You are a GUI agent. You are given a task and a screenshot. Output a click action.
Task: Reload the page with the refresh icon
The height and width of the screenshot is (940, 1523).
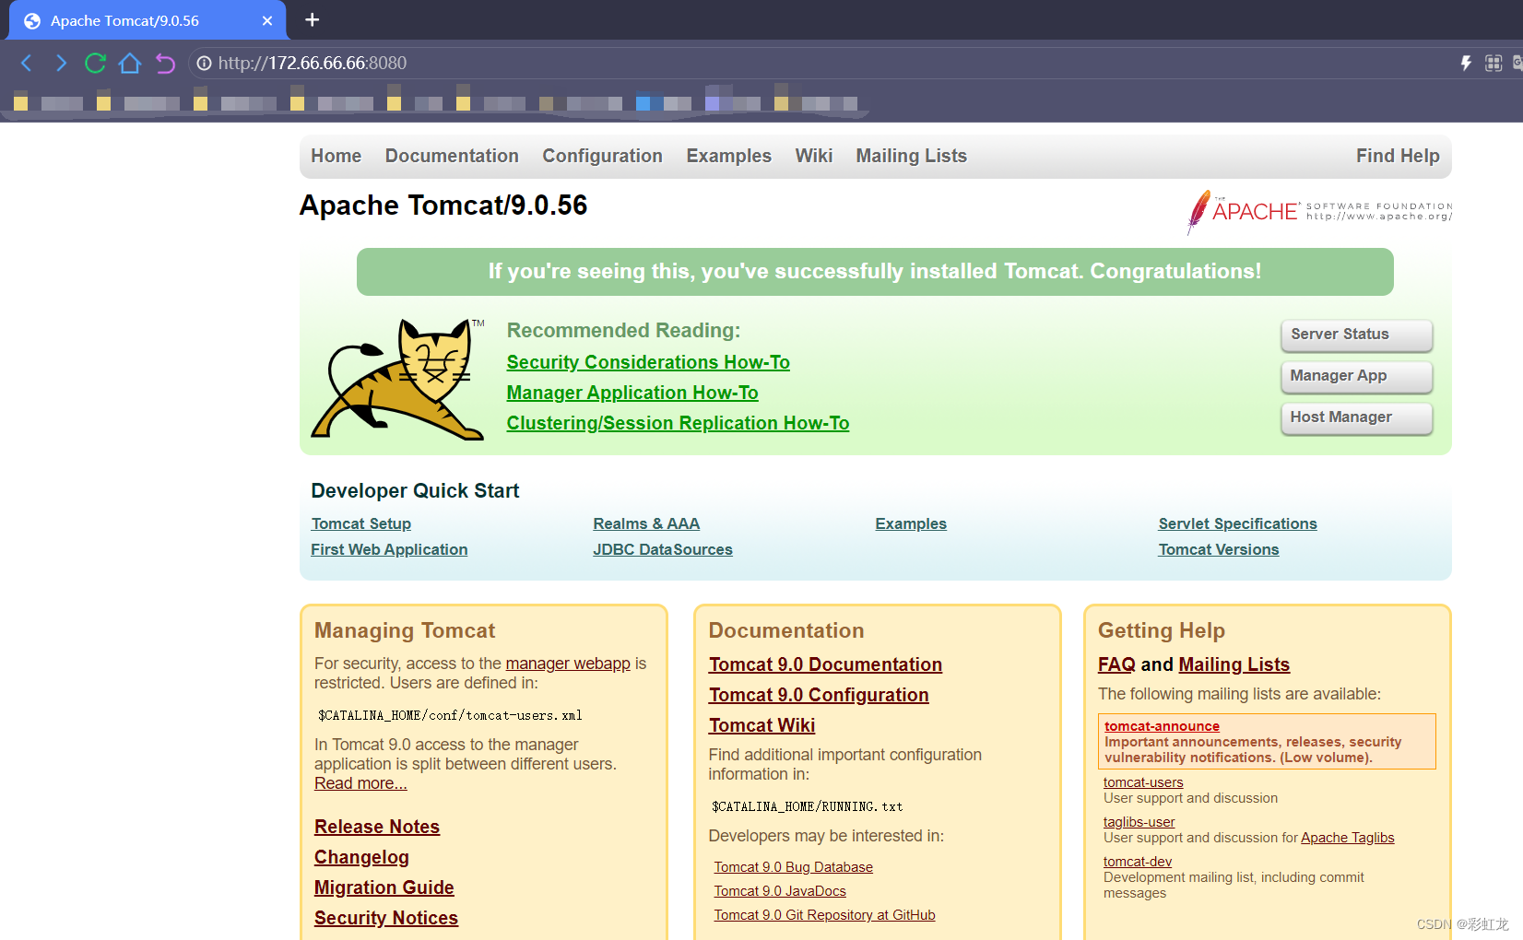pos(95,63)
